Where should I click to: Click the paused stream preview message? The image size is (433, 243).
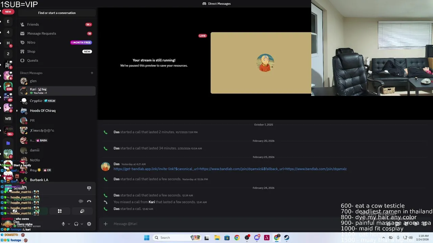(x=154, y=63)
